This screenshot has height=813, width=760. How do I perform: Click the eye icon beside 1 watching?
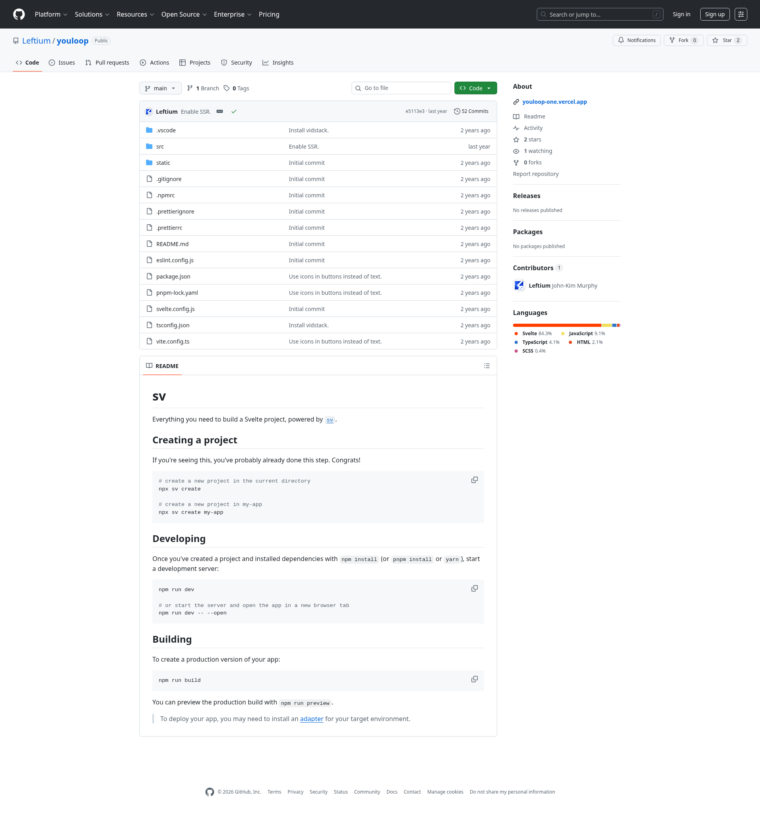(516, 151)
